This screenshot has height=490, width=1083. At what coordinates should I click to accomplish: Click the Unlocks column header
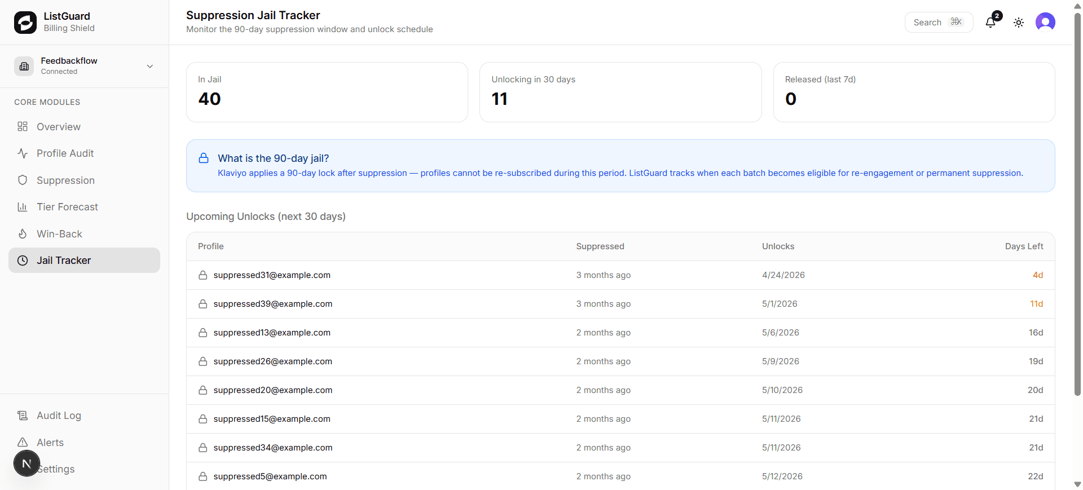point(778,246)
